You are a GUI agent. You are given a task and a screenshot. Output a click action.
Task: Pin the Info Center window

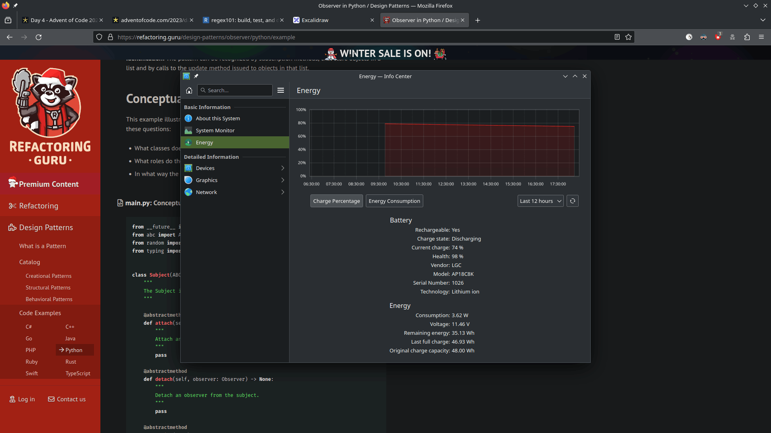pyautogui.click(x=196, y=76)
